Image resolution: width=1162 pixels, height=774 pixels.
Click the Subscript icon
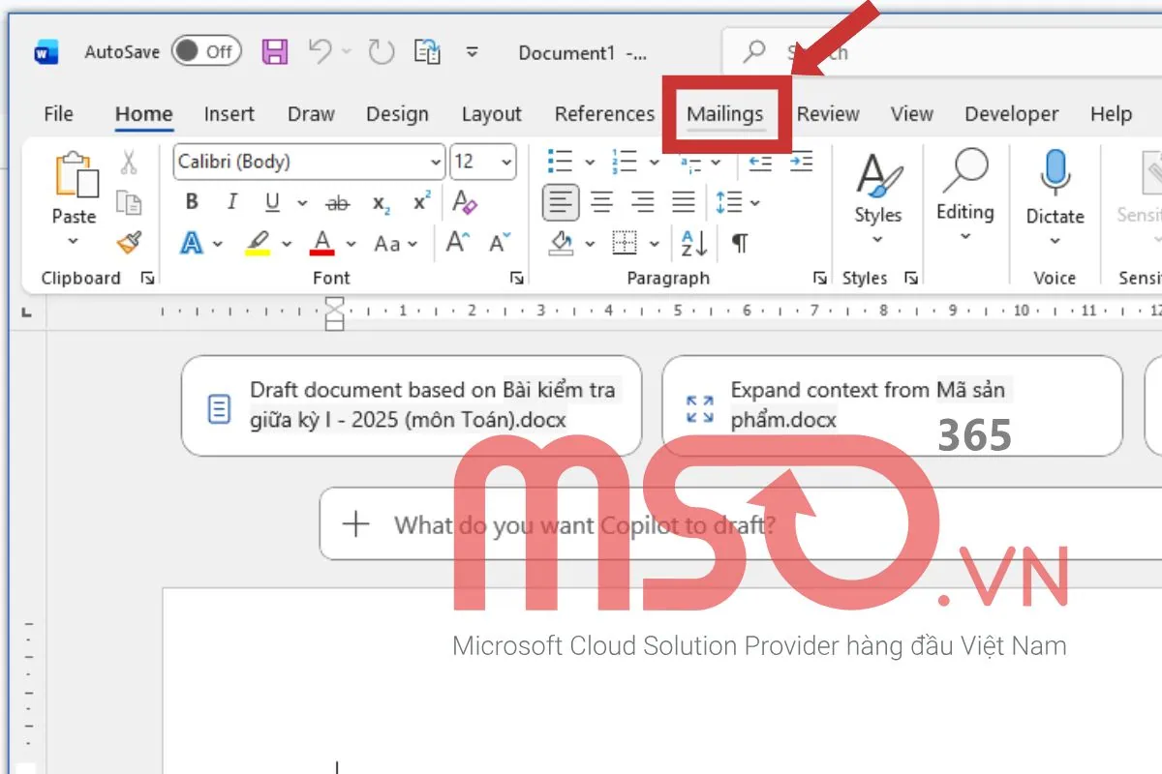(x=379, y=202)
